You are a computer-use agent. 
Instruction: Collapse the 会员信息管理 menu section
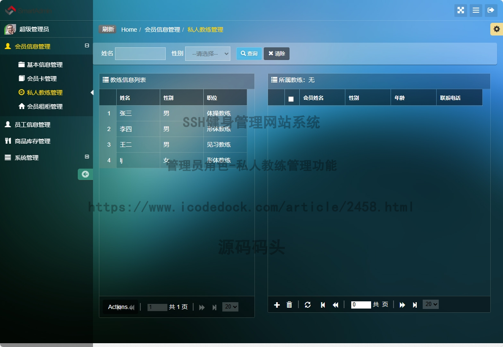pos(87,46)
